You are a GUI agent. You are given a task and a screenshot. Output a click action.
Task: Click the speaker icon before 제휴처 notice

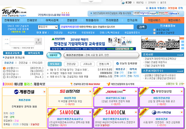click(147, 8)
